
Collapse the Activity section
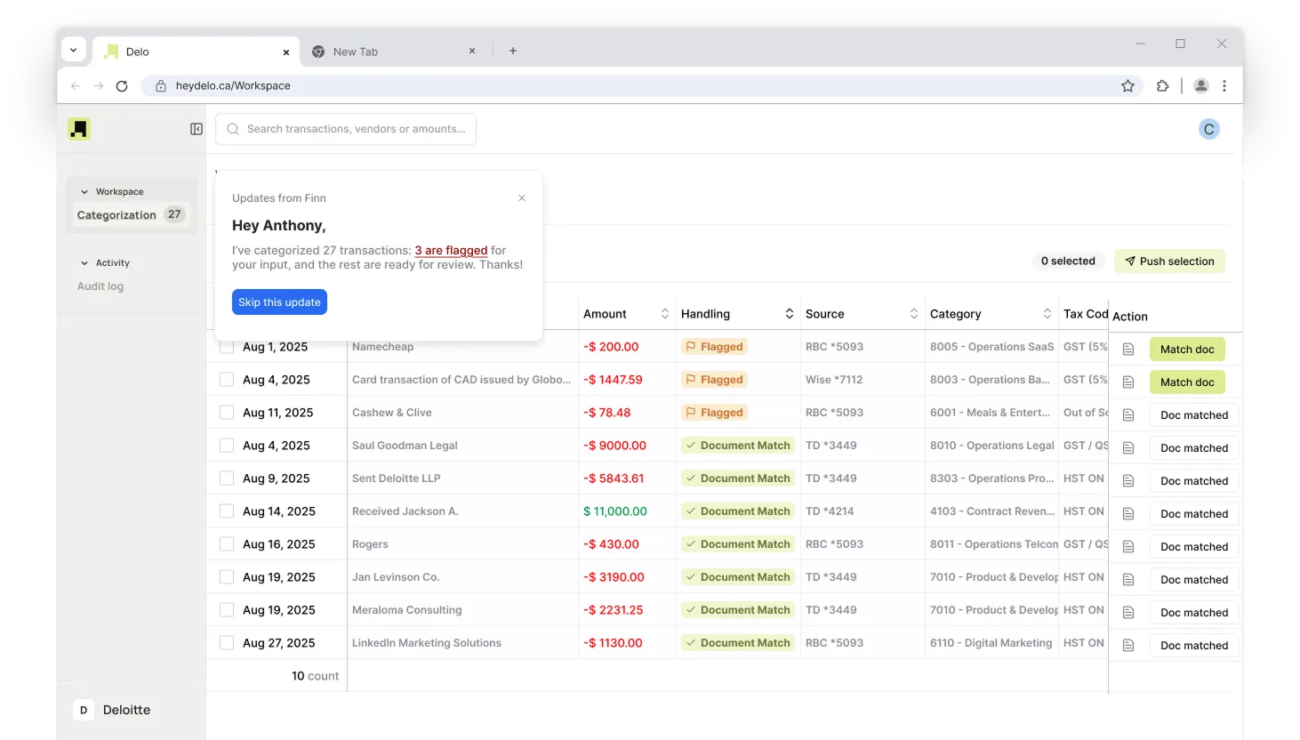[x=84, y=262]
